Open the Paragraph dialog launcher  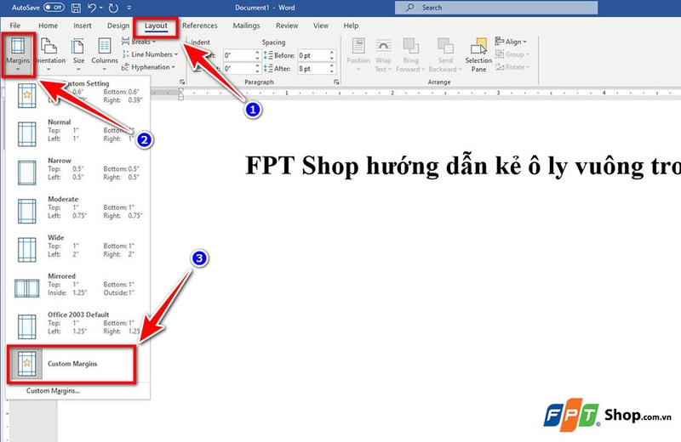click(x=336, y=82)
